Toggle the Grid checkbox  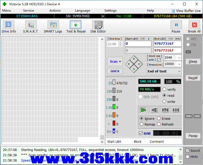(x=141, y=133)
